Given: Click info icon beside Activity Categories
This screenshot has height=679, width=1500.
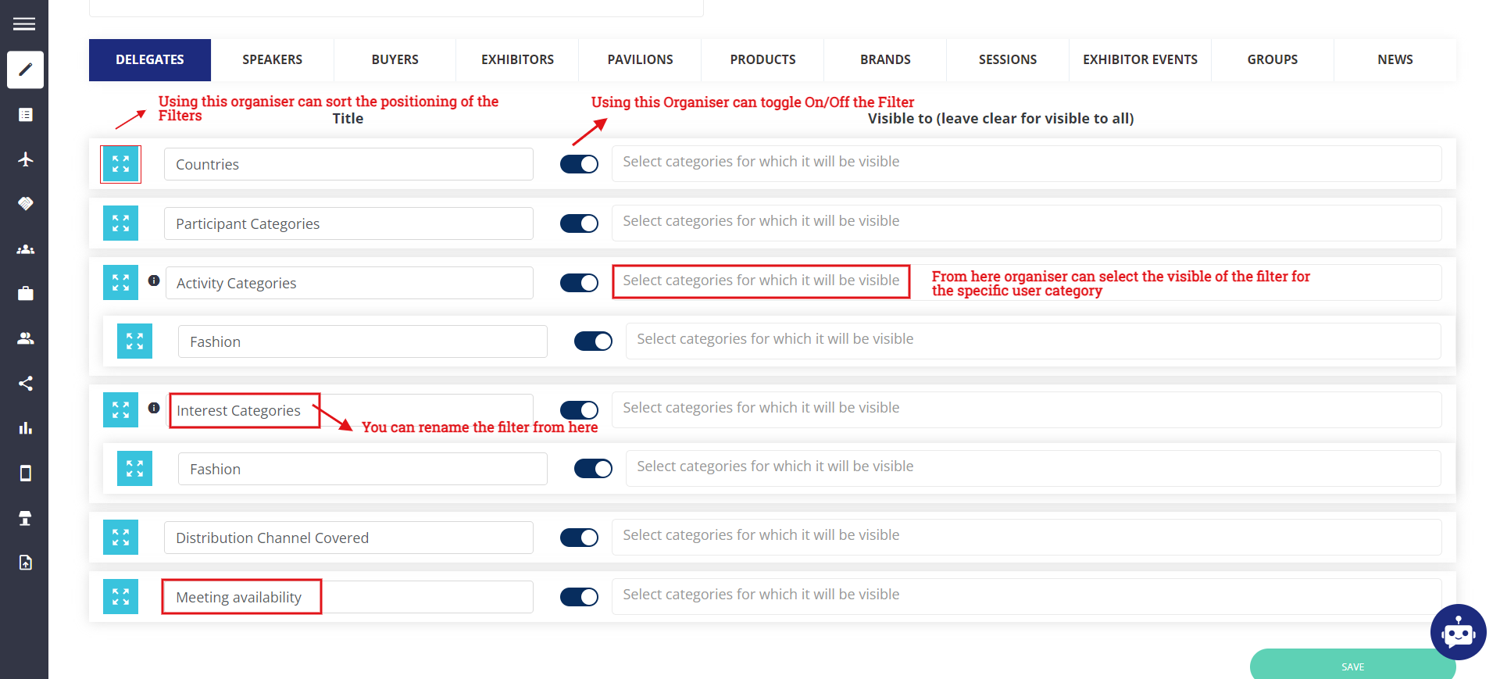Looking at the screenshot, I should (x=154, y=281).
